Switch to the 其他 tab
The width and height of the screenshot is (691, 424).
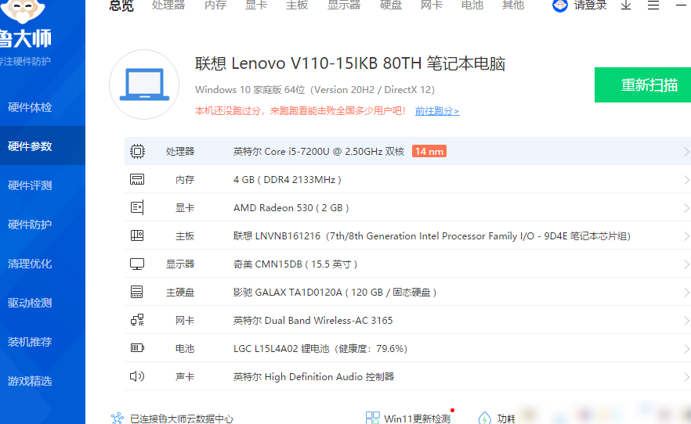[x=513, y=5]
